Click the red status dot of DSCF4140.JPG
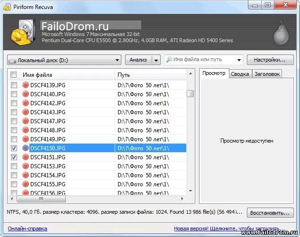This screenshot has height=237, width=300. coord(26,94)
